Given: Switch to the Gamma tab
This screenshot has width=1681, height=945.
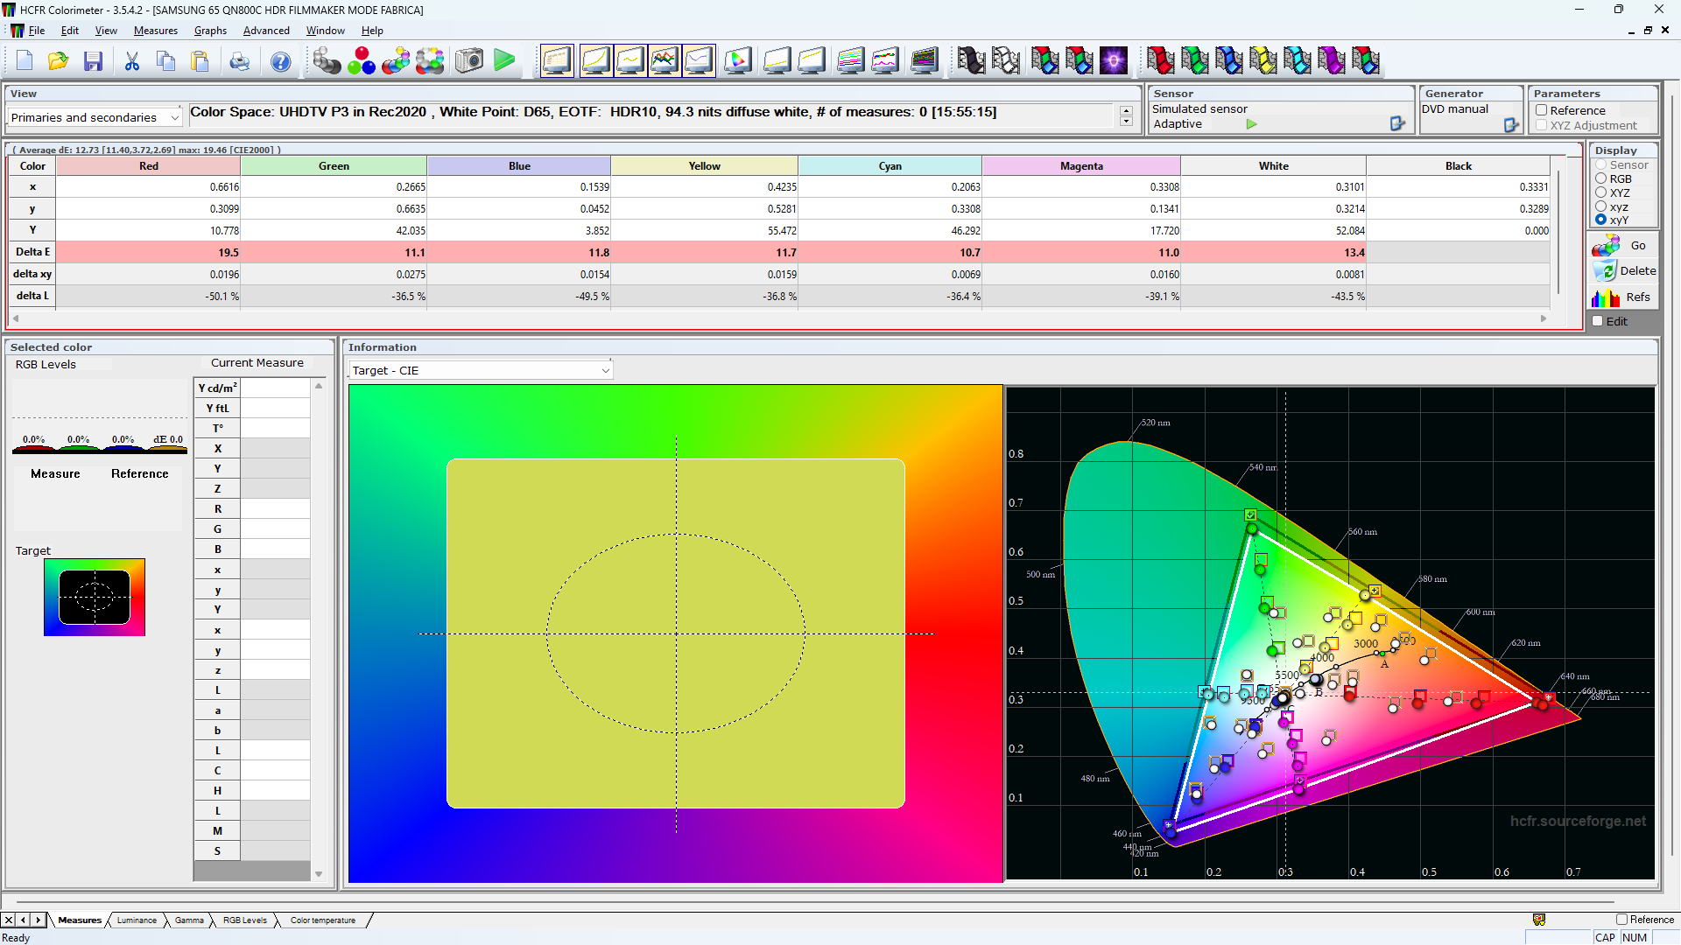Looking at the screenshot, I should (x=188, y=920).
